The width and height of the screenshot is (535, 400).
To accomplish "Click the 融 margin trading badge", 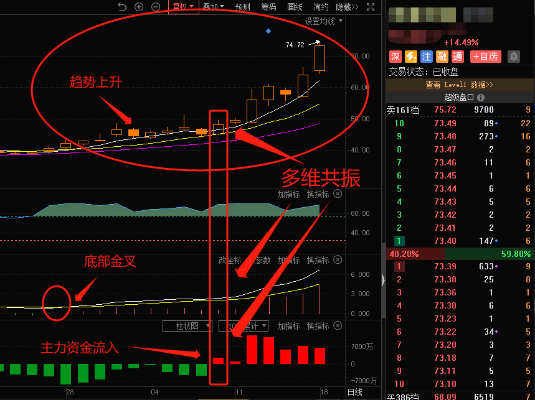I will [442, 56].
